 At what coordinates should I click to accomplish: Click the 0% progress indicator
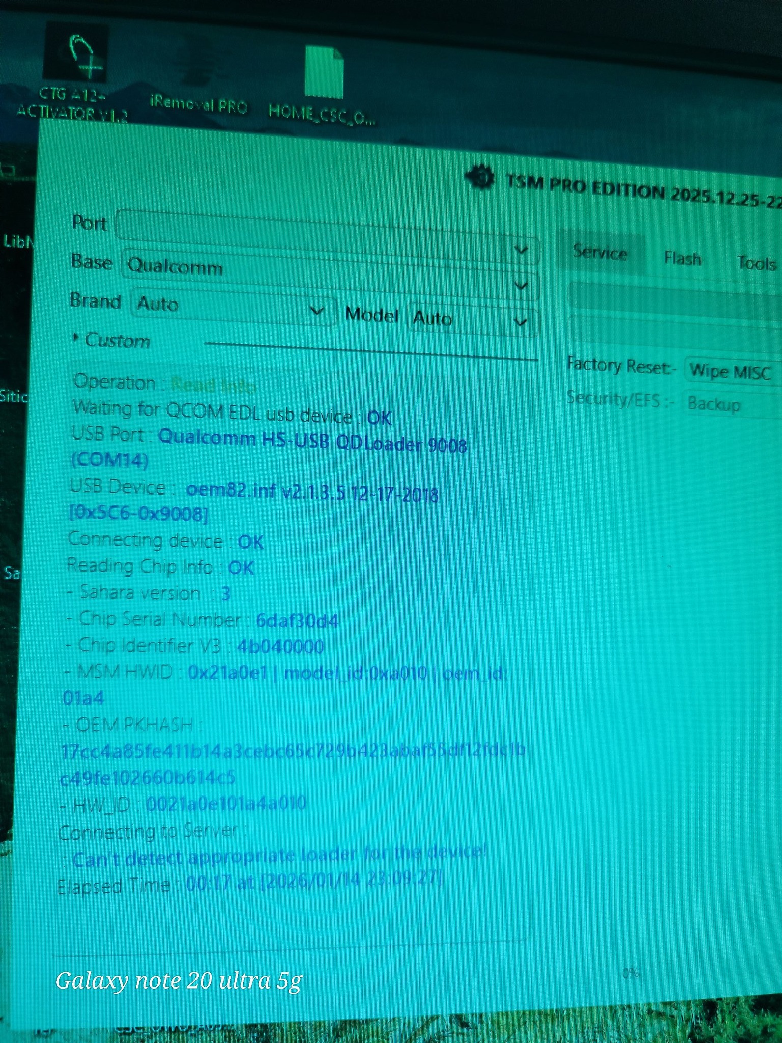pyautogui.click(x=630, y=973)
